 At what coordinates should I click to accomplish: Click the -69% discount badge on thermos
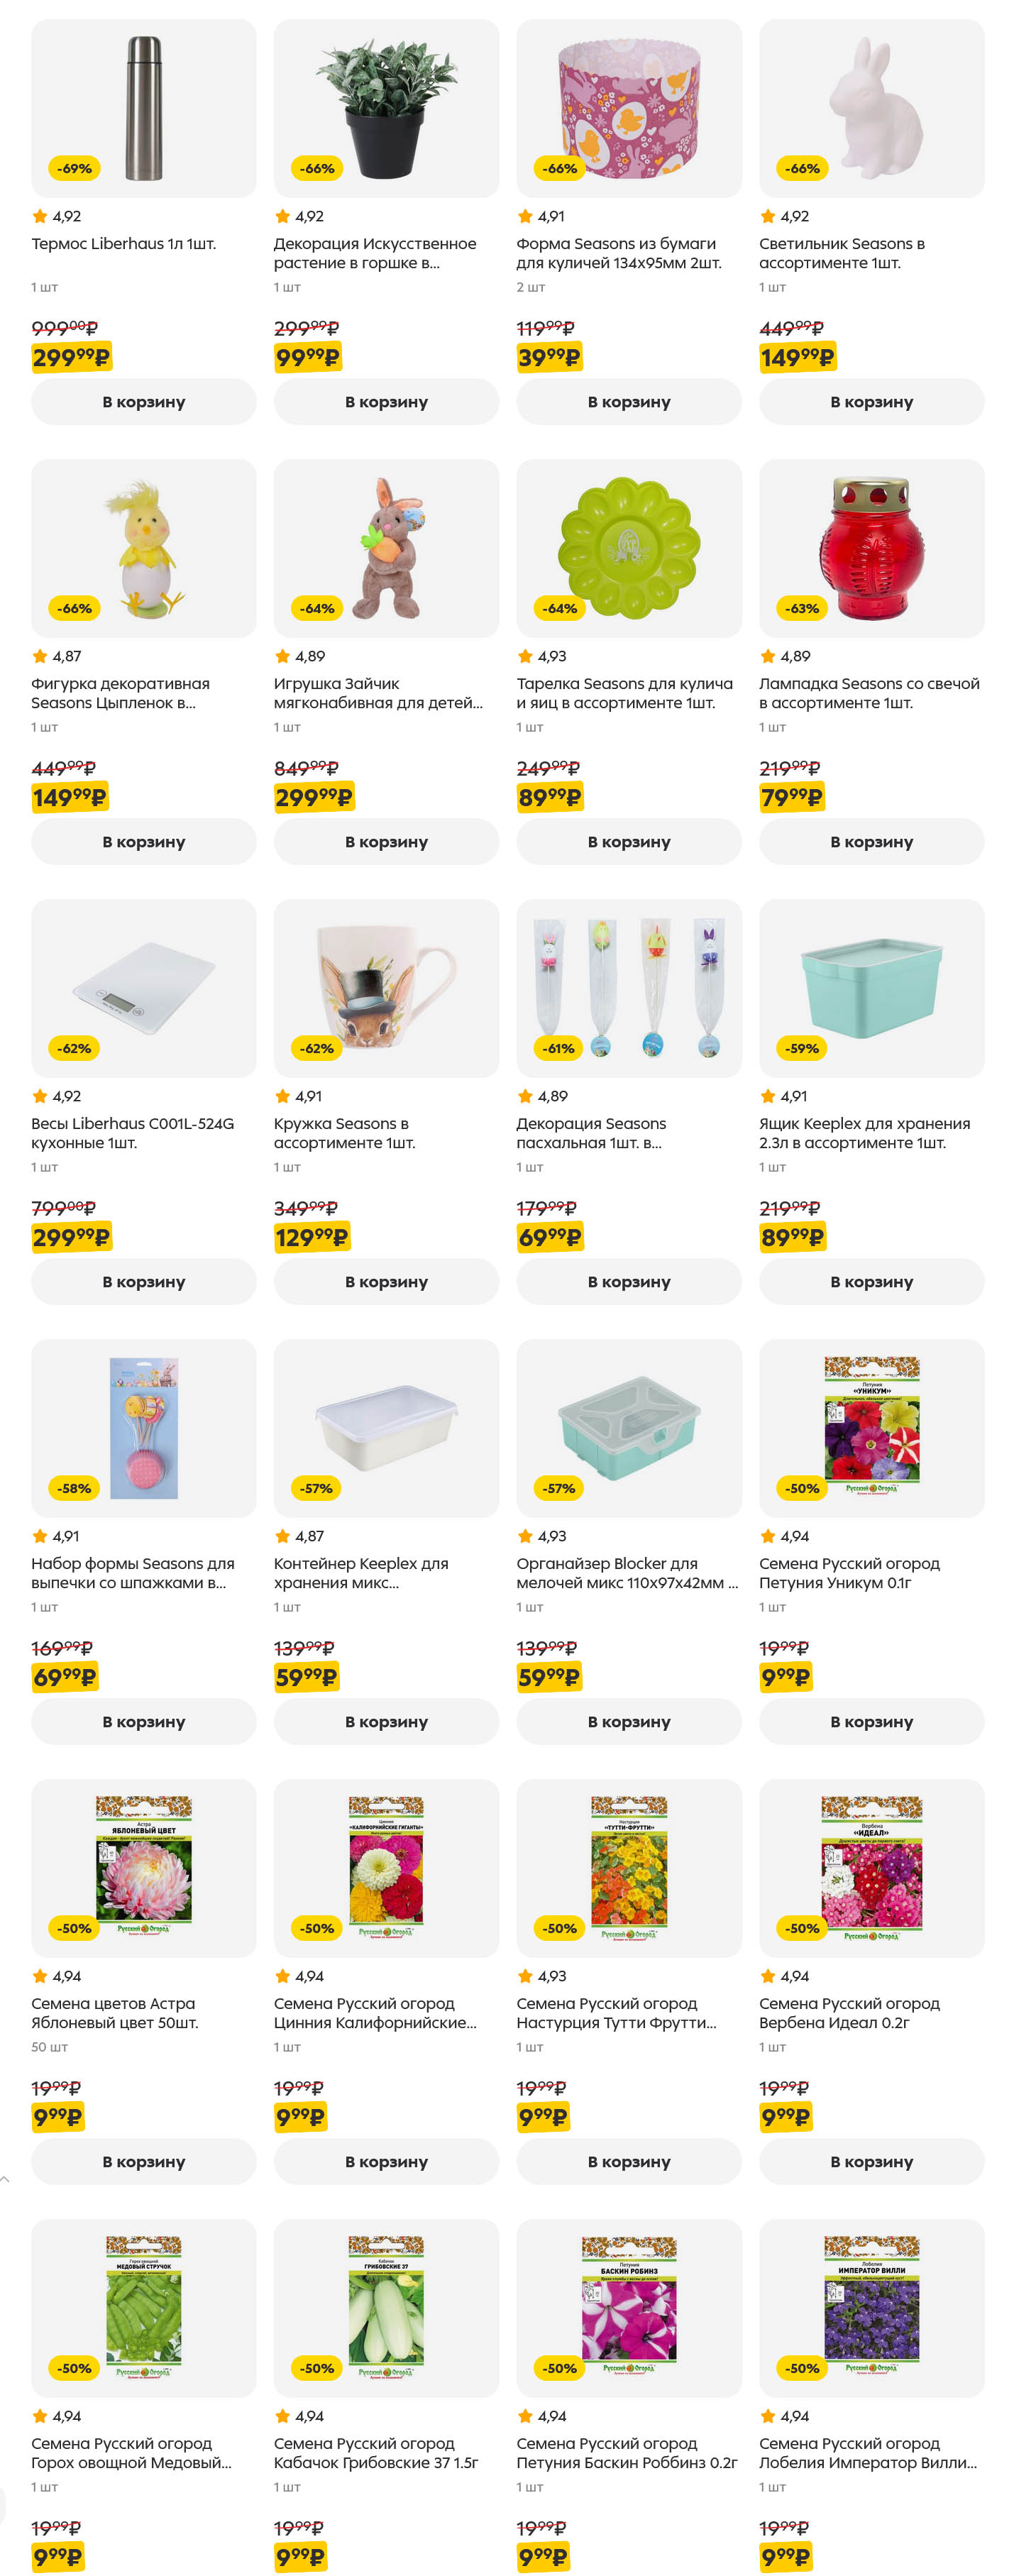click(74, 168)
